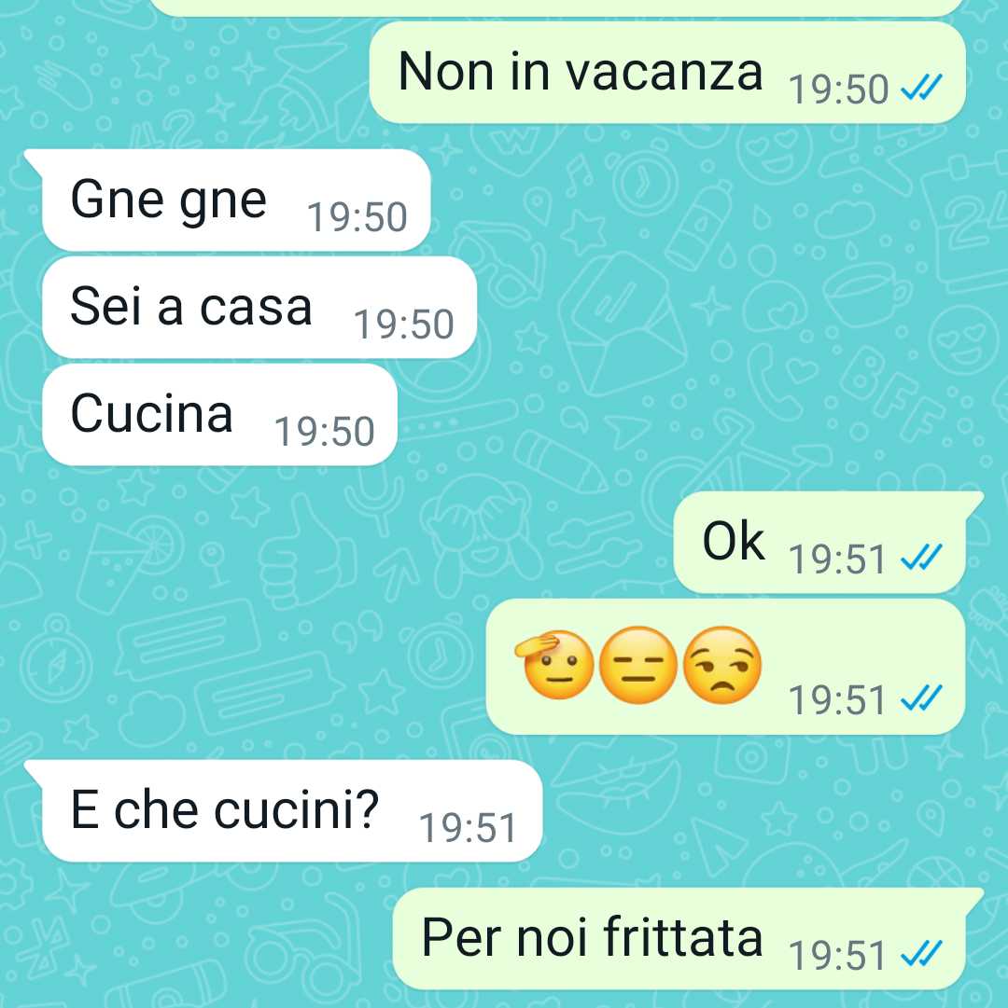
Task: Tap read receipt ticks on Non in vacanza
Action: pyautogui.click(x=921, y=88)
